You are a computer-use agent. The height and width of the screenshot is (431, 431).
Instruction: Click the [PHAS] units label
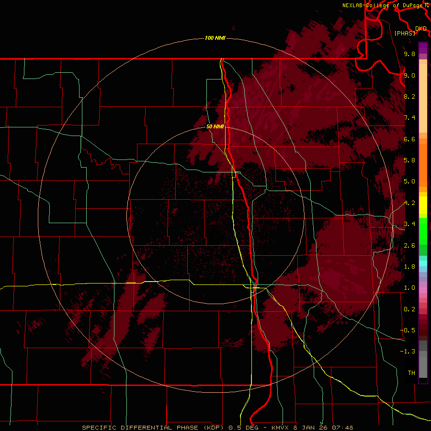point(405,33)
